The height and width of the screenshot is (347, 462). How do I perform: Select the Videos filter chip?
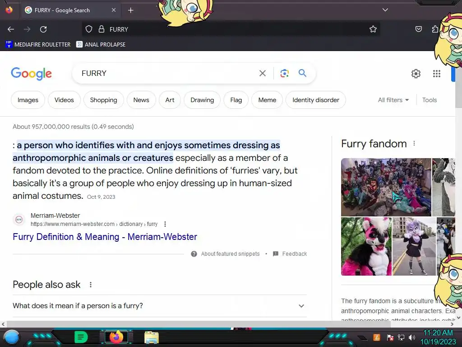pos(64,100)
